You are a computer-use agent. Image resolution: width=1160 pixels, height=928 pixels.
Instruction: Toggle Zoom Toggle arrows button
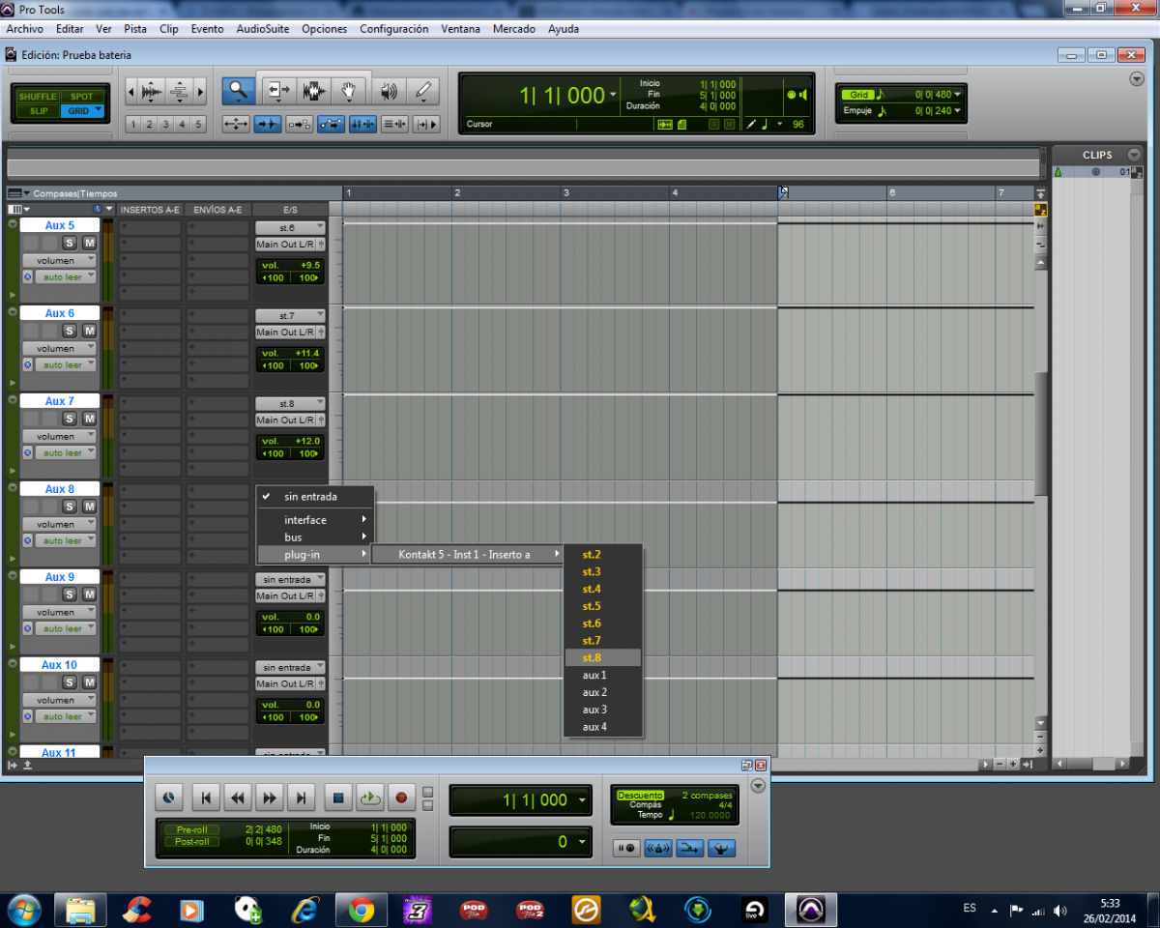click(x=237, y=124)
